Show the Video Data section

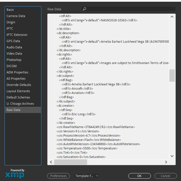(x=23, y=54)
